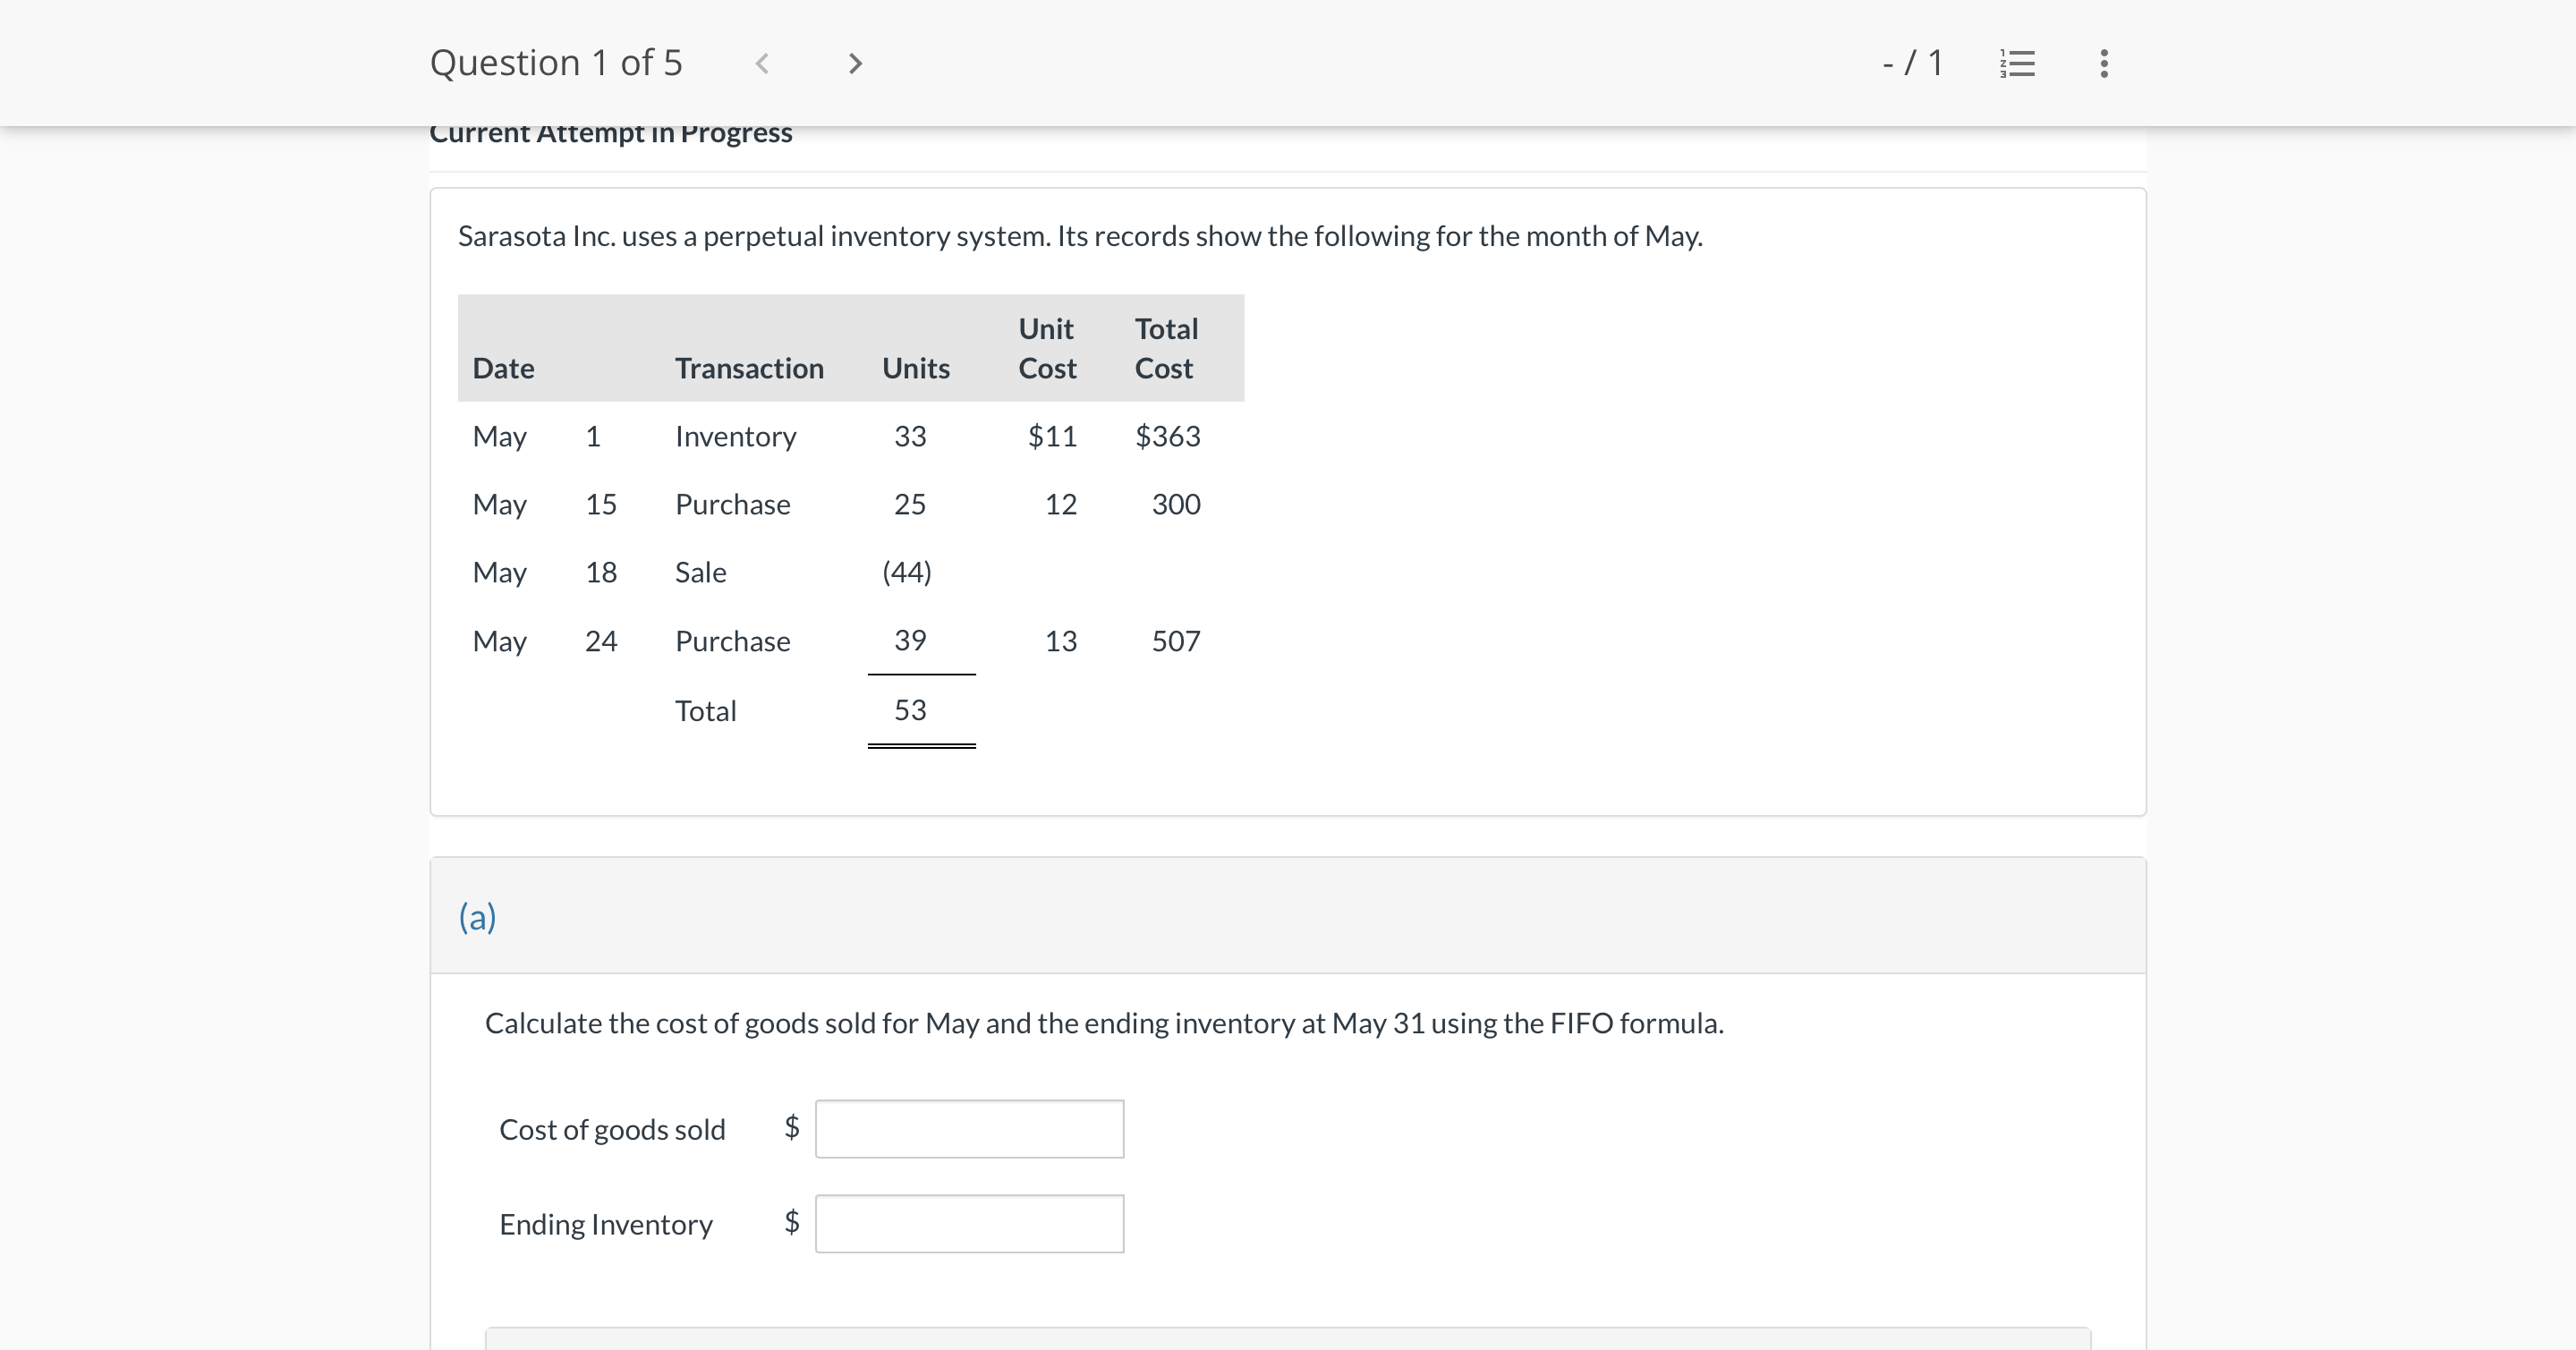Image resolution: width=2576 pixels, height=1350 pixels.
Task: Click the "Question 1 of 5" title
Action: [556, 63]
